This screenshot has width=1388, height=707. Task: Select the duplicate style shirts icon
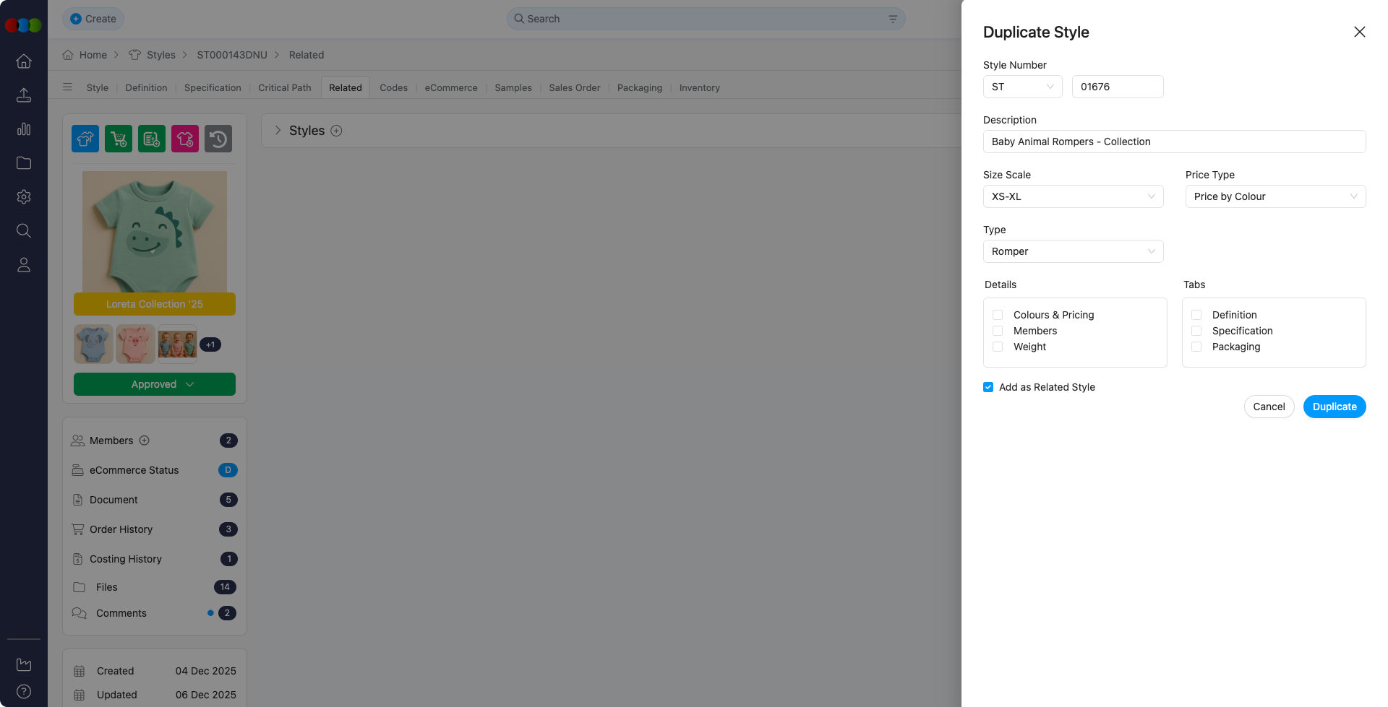tap(85, 139)
